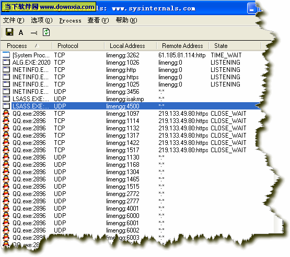The image size is (290, 257).
Task: Click the QQ penguin icon for limengg:1517
Action: (x=6, y=150)
